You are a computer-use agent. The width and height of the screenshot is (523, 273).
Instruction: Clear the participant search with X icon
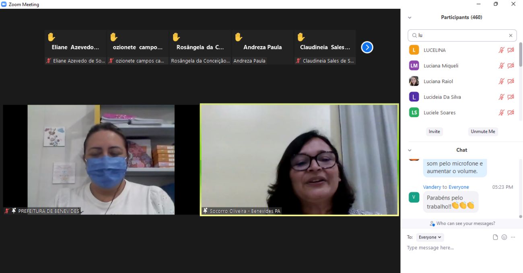coord(511,35)
